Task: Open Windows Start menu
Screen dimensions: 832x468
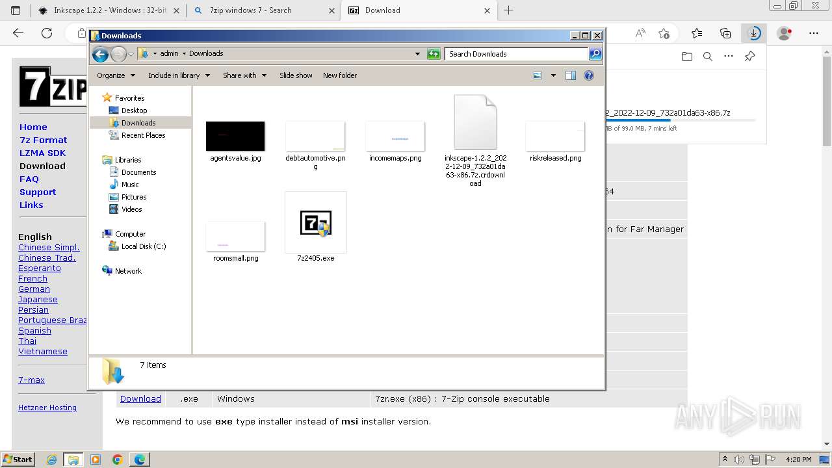Action: (18, 459)
